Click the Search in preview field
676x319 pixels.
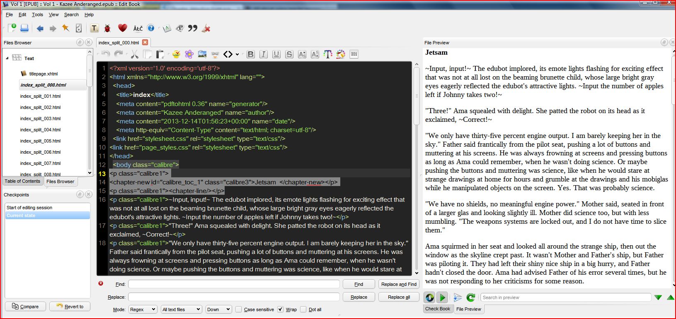pos(566,297)
